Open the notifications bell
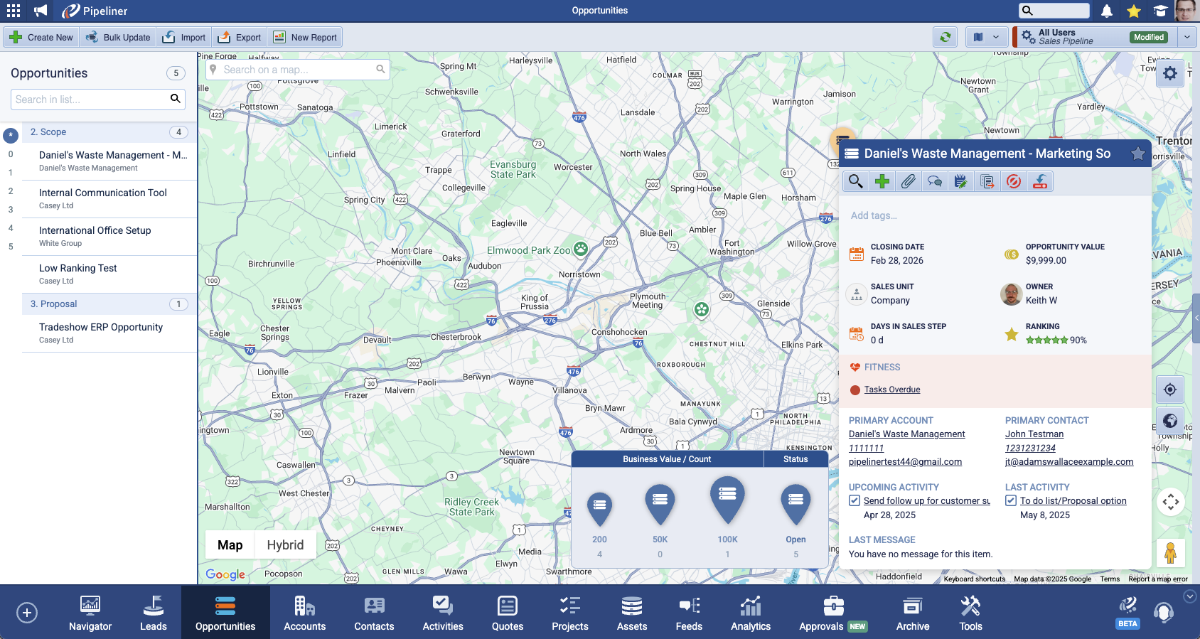This screenshot has height=639, width=1200. click(1107, 11)
